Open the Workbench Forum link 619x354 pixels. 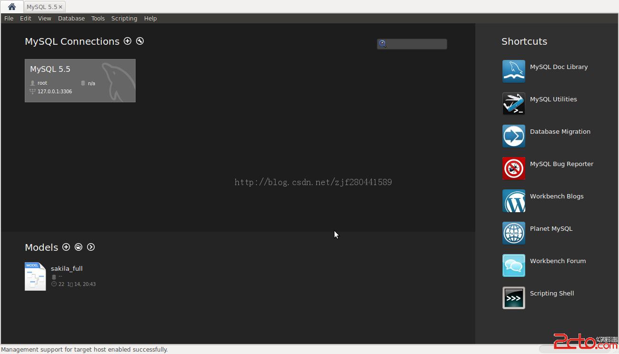tap(558, 261)
